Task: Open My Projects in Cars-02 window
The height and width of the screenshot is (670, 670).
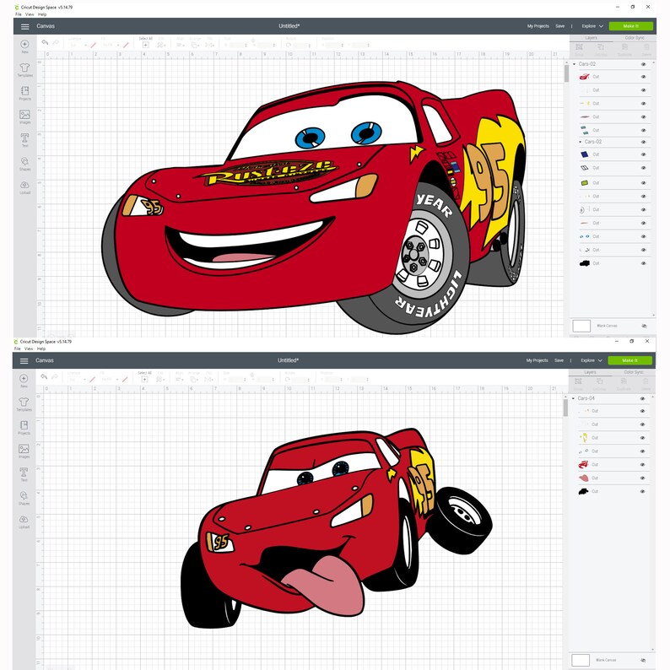Action: click(538, 26)
